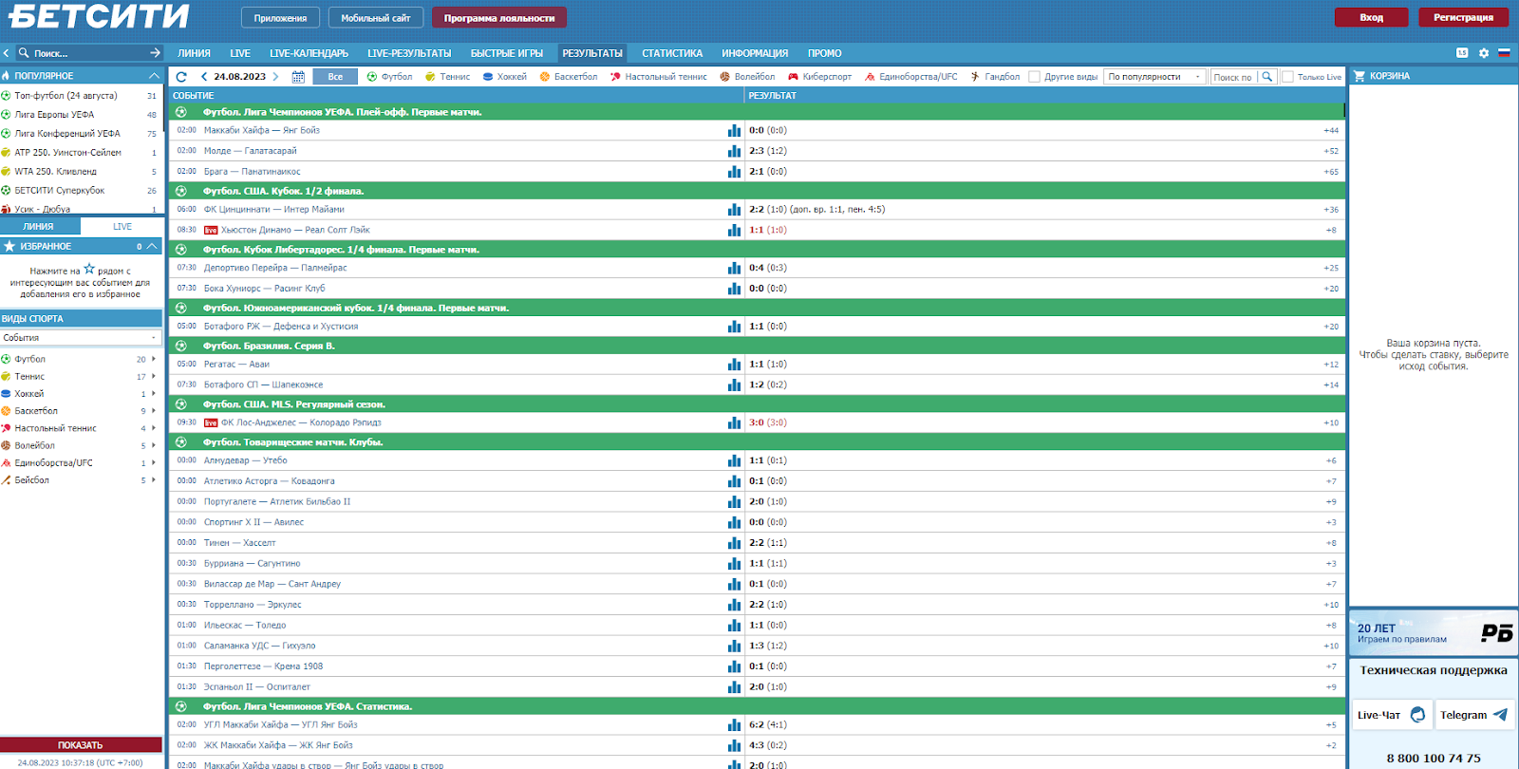This screenshot has height=769, width=1519.
Task: Open statistics chart for Бока Хуниорс — Расинг Клуб
Action: click(734, 289)
